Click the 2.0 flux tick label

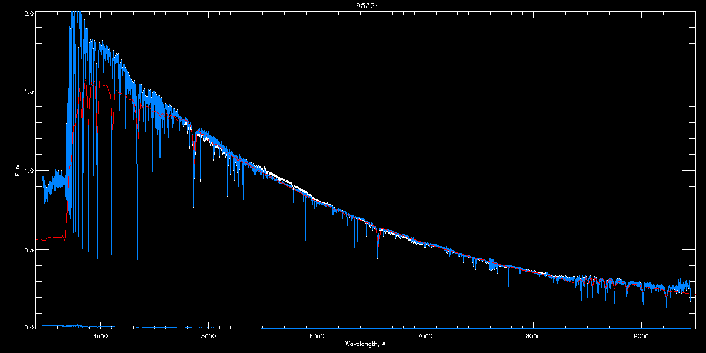pyautogui.click(x=28, y=13)
